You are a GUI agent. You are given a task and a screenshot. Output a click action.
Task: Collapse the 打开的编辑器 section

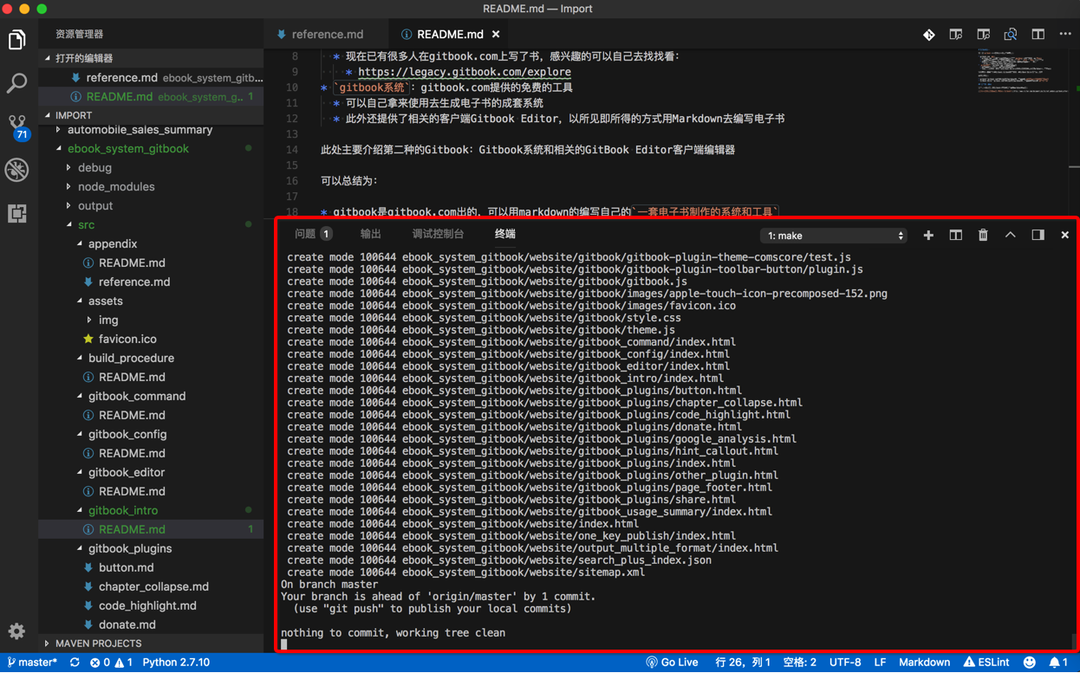click(151, 58)
